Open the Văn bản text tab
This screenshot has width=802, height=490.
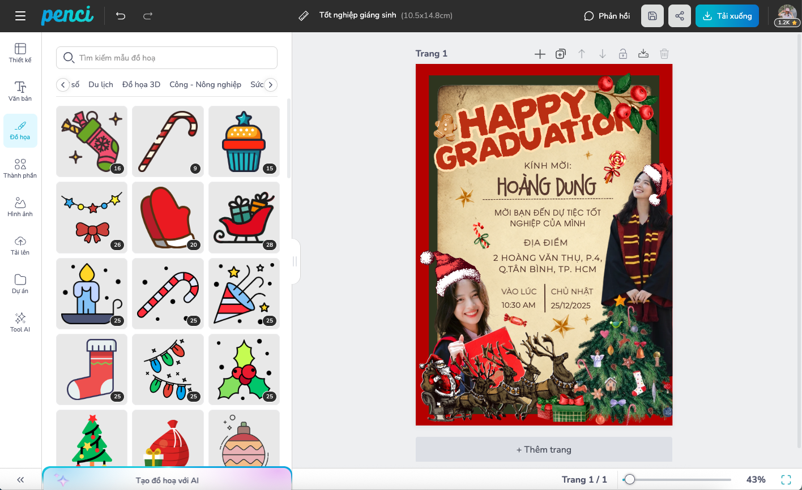point(20,91)
